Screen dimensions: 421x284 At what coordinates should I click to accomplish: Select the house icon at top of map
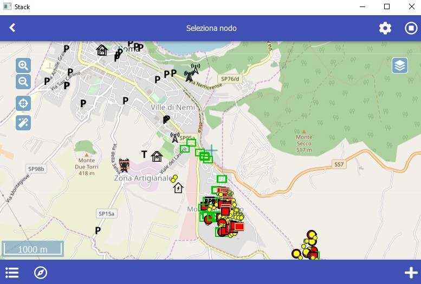tap(101, 50)
